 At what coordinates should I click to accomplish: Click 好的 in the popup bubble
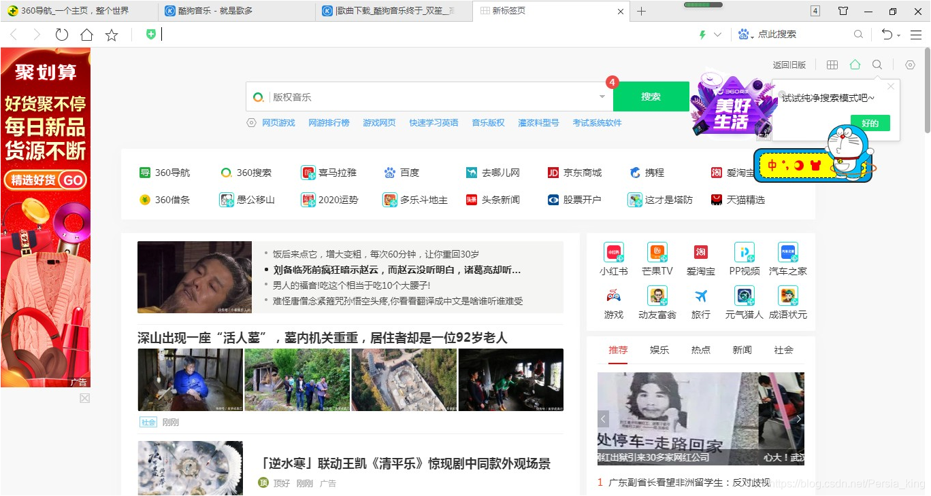click(870, 123)
